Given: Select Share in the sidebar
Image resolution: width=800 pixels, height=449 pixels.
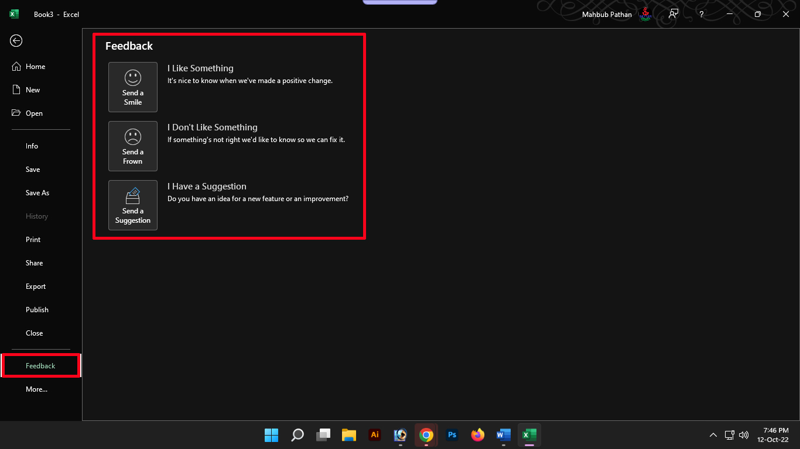Looking at the screenshot, I should (x=40, y=263).
